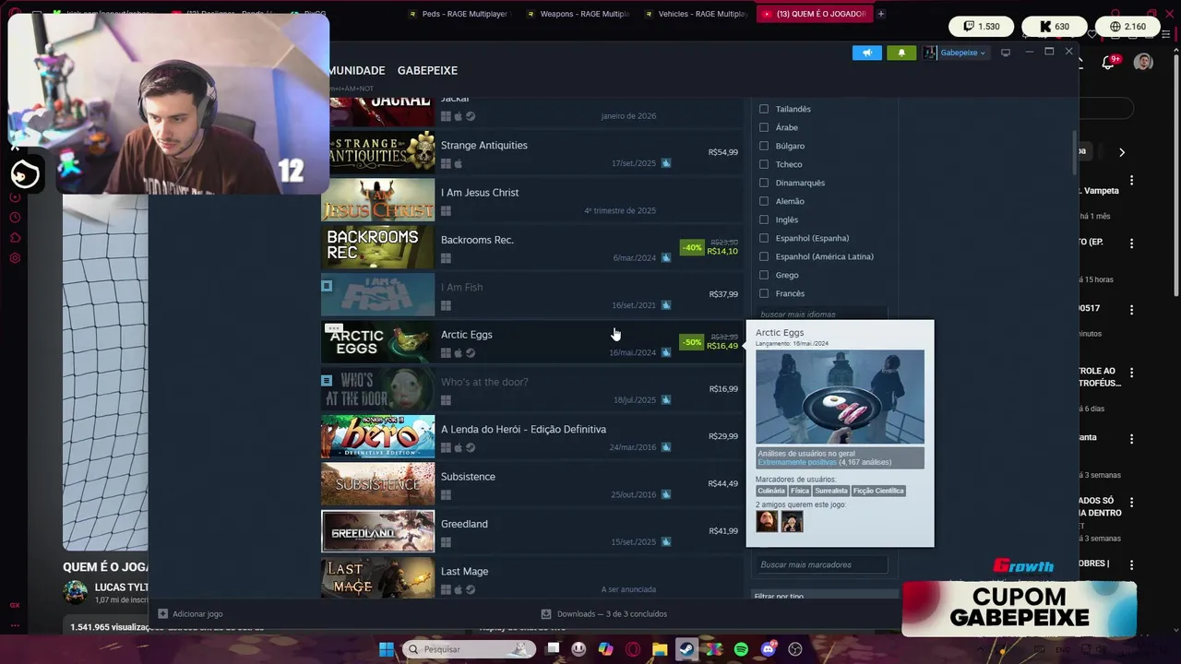This screenshot has width=1181, height=664.
Task: Click wishlist icon on A Lenda do Herói row
Action: tap(666, 447)
